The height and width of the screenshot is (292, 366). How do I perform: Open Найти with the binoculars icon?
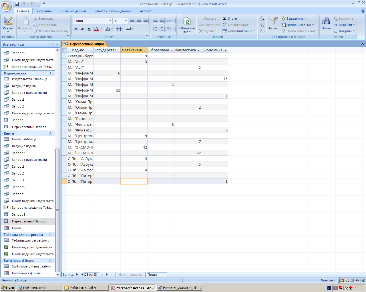pyautogui.click(x=326, y=21)
